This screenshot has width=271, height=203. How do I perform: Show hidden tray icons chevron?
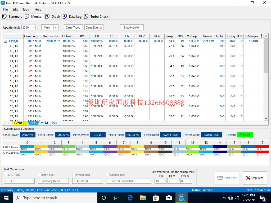point(224,198)
